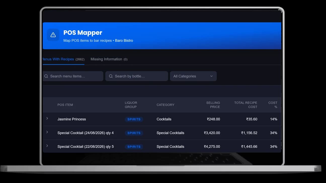This screenshot has height=183, width=326.
Task: Open the All Categories dropdown
Action: click(x=193, y=76)
